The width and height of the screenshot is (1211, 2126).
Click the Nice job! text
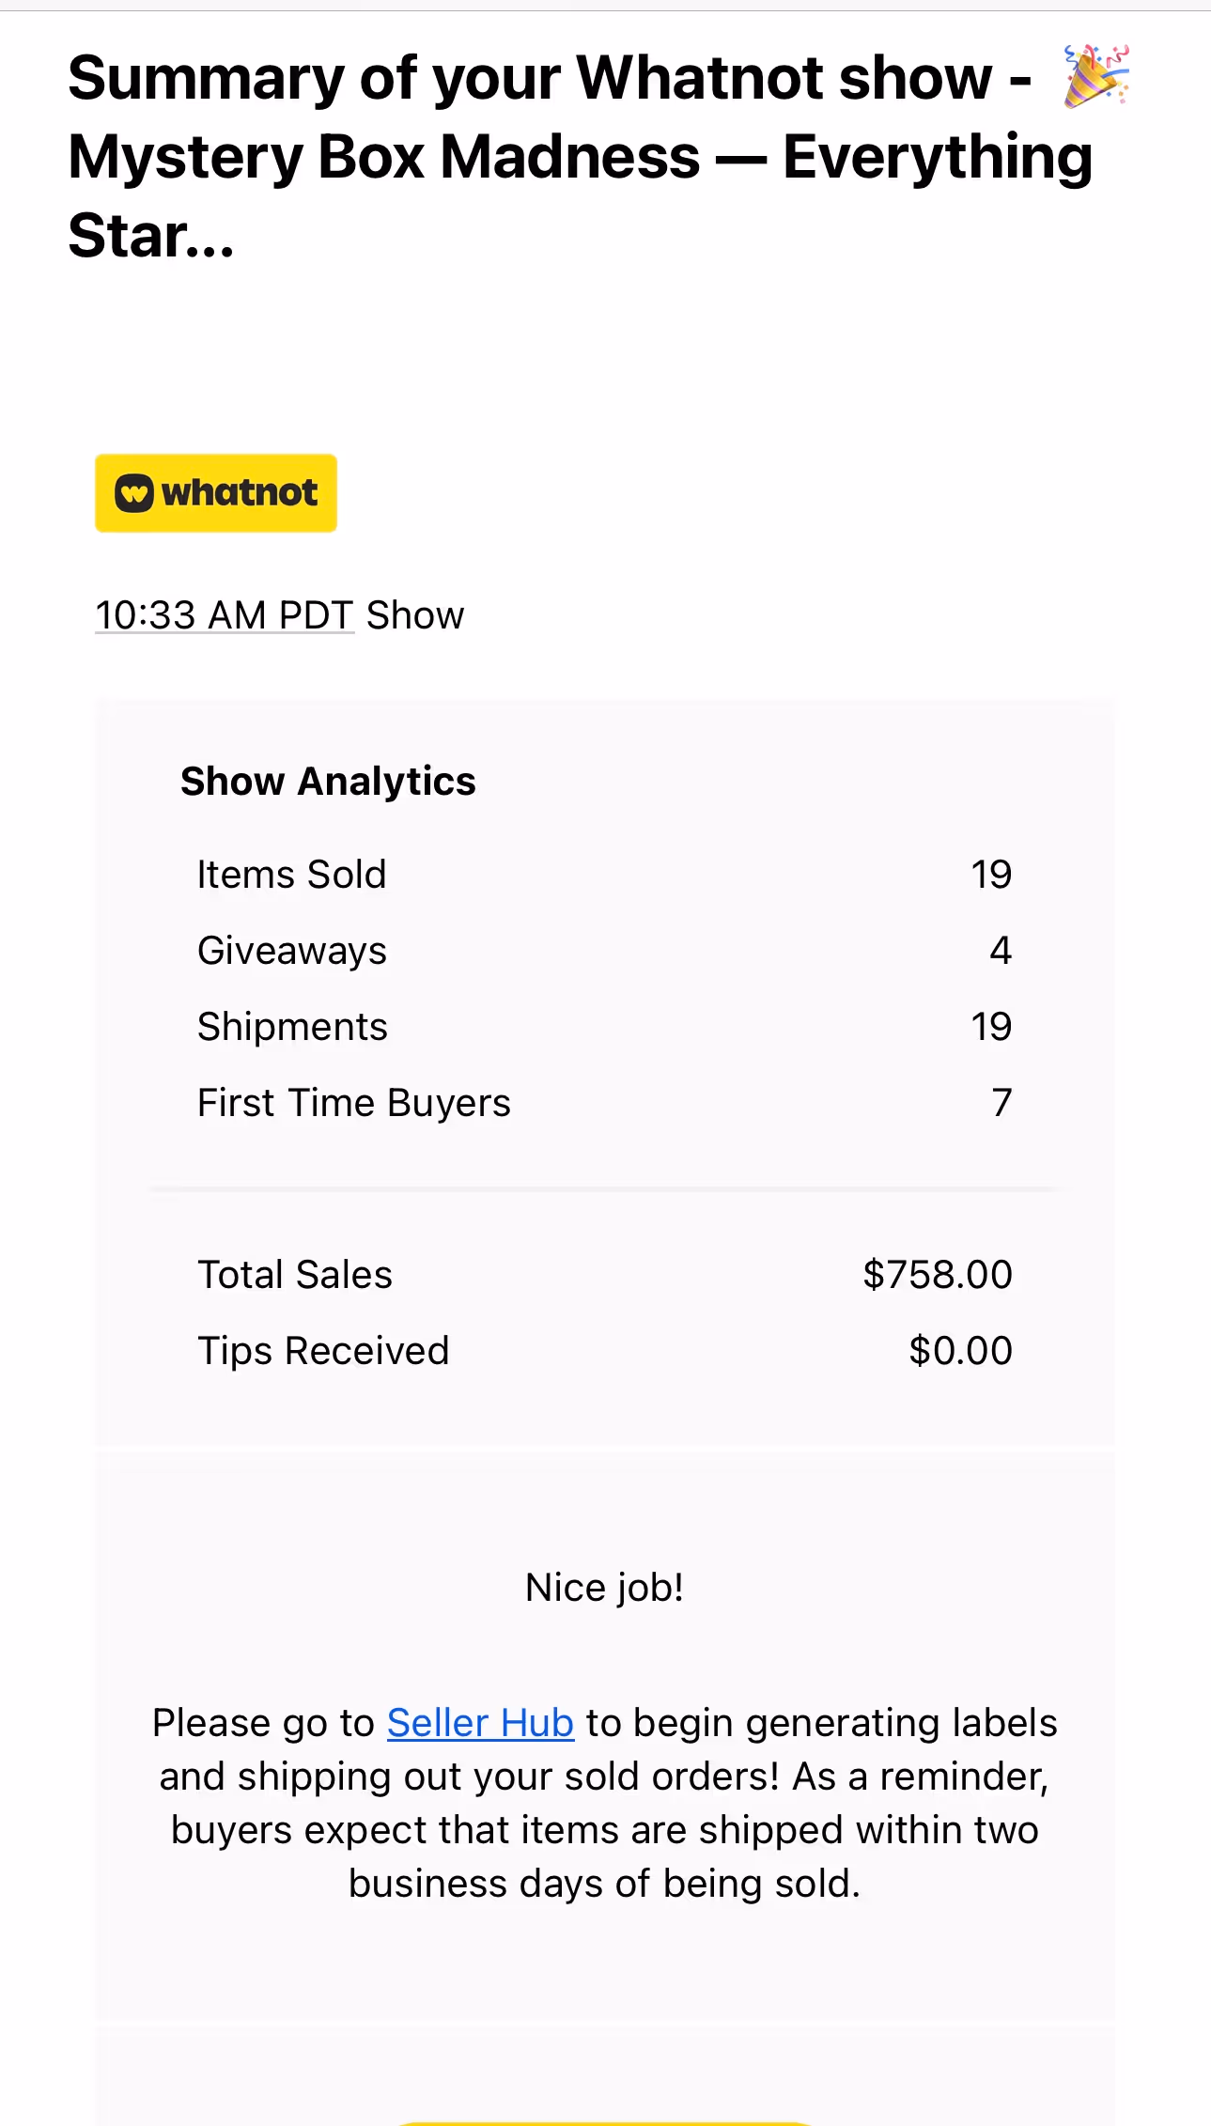click(604, 1588)
